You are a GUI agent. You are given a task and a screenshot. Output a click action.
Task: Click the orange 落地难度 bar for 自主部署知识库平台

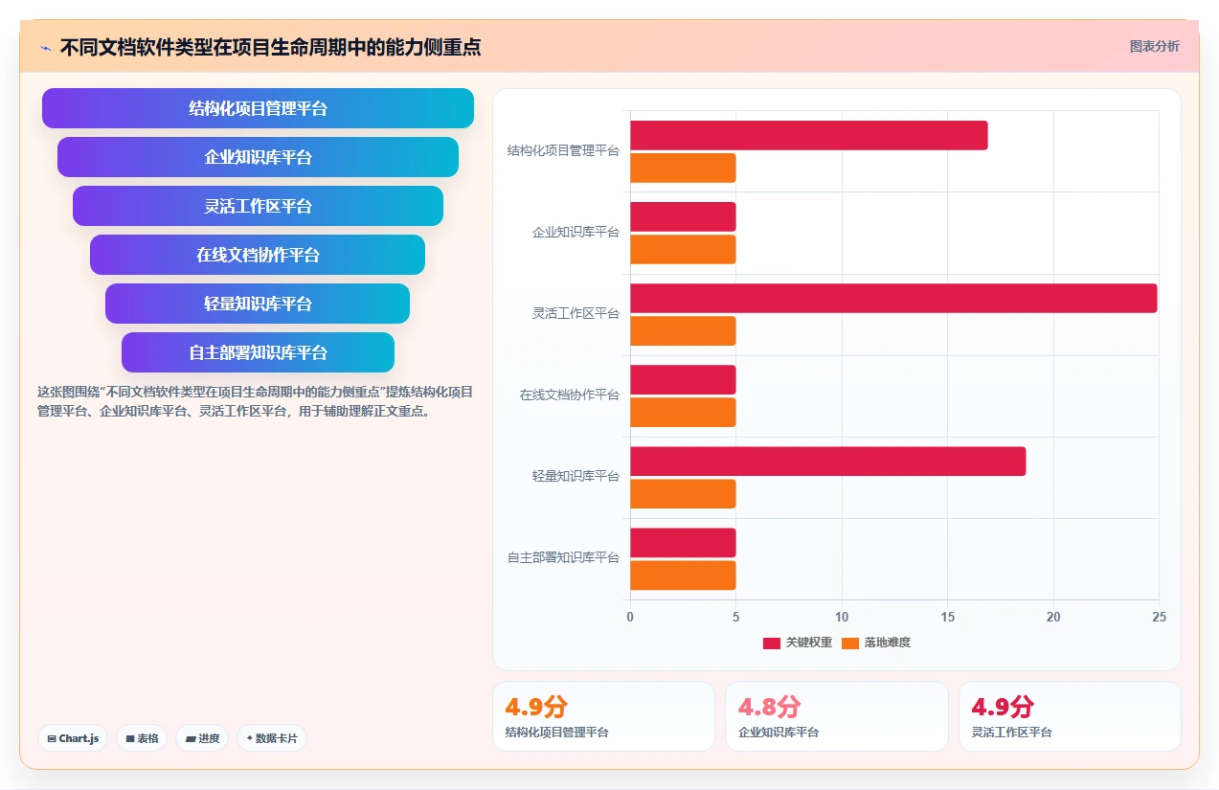683,575
